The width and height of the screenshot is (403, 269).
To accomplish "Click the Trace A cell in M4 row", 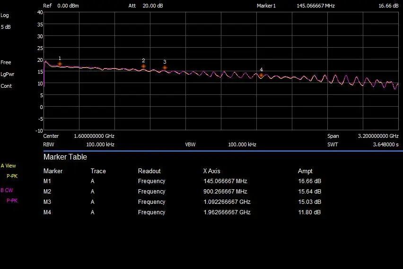I will [x=93, y=212].
